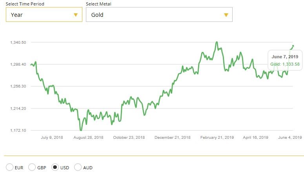Click the chart's last data point dot
Viewport: 304px width, 172px height.
pyautogui.click(x=293, y=46)
